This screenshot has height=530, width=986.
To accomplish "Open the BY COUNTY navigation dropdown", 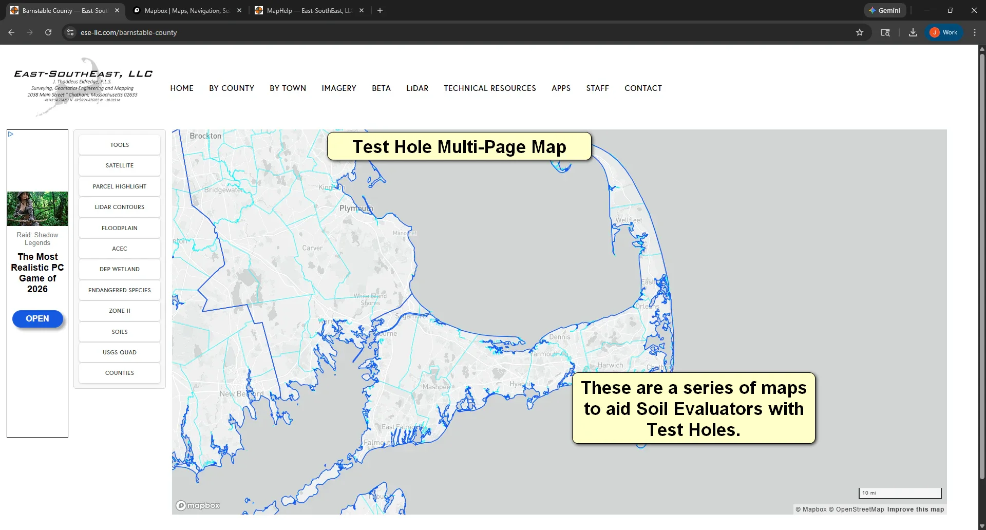I will coord(232,88).
